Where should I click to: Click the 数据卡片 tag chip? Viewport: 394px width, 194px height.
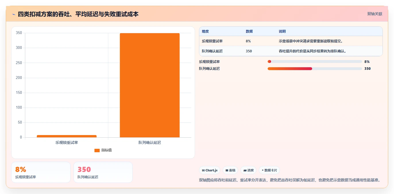click(x=269, y=170)
